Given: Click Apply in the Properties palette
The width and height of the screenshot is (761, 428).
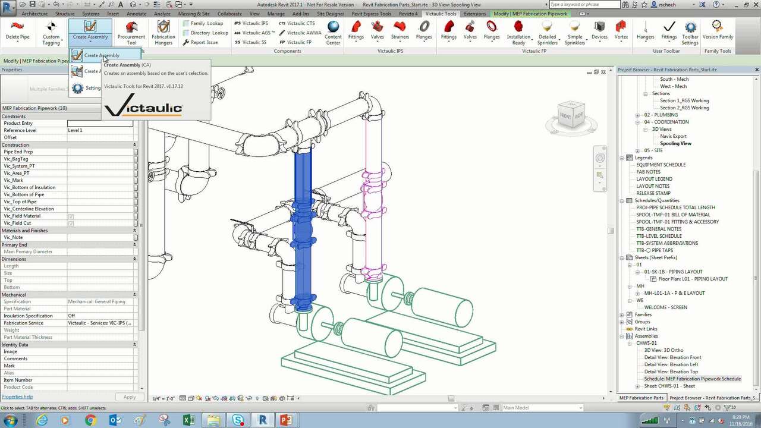Looking at the screenshot, I should click(x=129, y=396).
